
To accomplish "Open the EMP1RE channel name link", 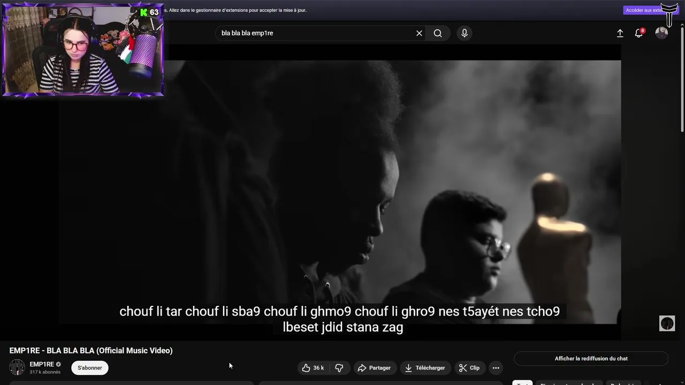I will [x=42, y=364].
